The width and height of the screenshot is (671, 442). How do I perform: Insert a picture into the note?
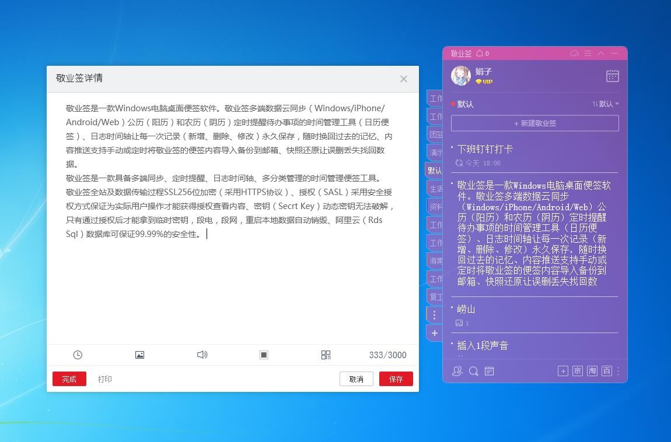tap(139, 355)
